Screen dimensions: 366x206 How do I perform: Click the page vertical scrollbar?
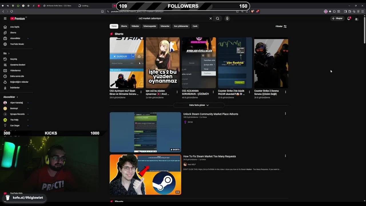(365, 30)
